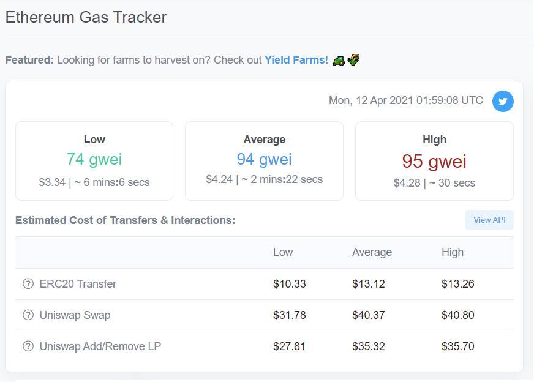Select the High gas price card
The width and height of the screenshot is (534, 382).
pos(434,161)
